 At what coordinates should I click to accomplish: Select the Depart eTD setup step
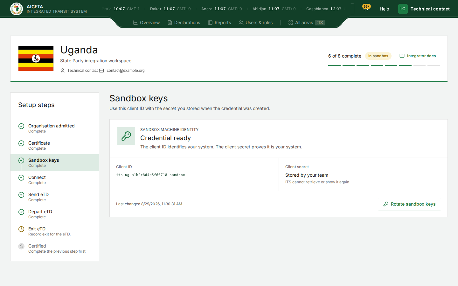pyautogui.click(x=55, y=214)
